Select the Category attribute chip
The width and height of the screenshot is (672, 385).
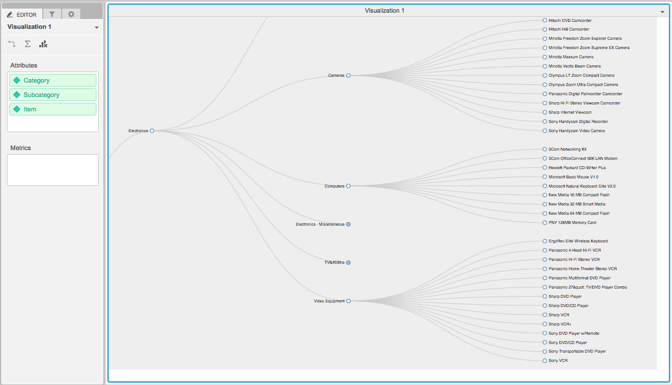[x=53, y=80]
